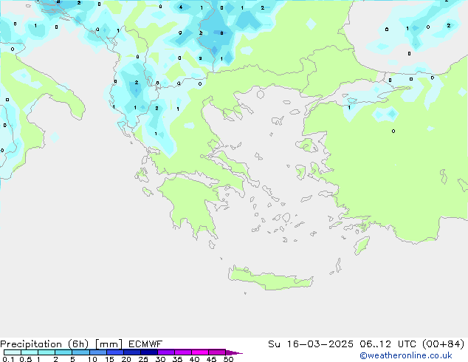The height and width of the screenshot is (362, 468).
Task: Click the '[mm]' unit label
Action: pos(109,344)
